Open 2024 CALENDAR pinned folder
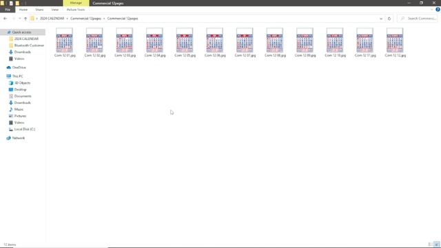Viewport: 441px width, 248px height. pos(26,39)
